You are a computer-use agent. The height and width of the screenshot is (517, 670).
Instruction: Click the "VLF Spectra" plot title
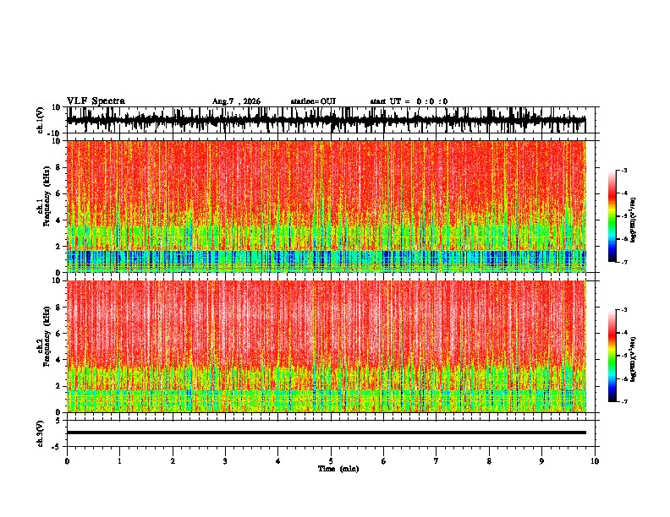coord(96,101)
